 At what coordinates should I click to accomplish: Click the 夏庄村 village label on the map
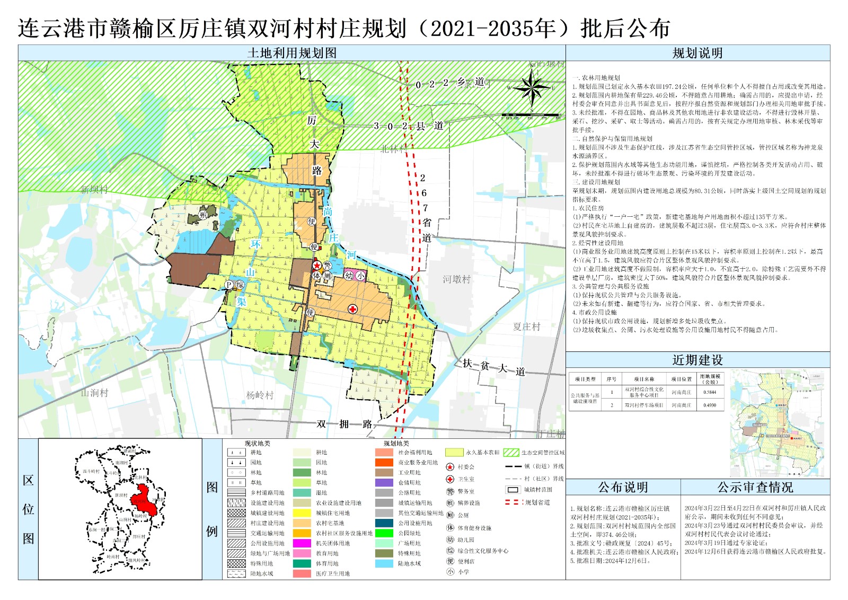527,327
